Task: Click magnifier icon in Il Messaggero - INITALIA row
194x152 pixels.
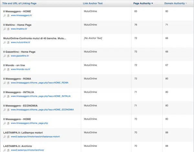Action: 5,96
